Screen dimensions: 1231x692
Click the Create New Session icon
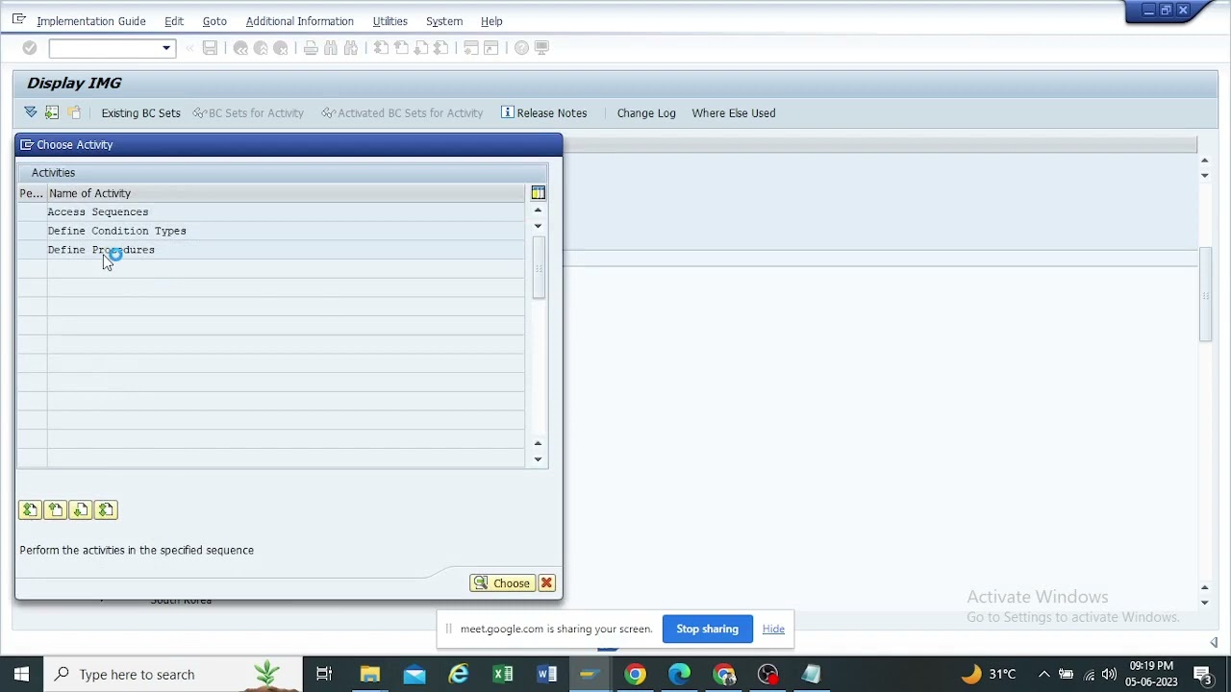coord(471,48)
